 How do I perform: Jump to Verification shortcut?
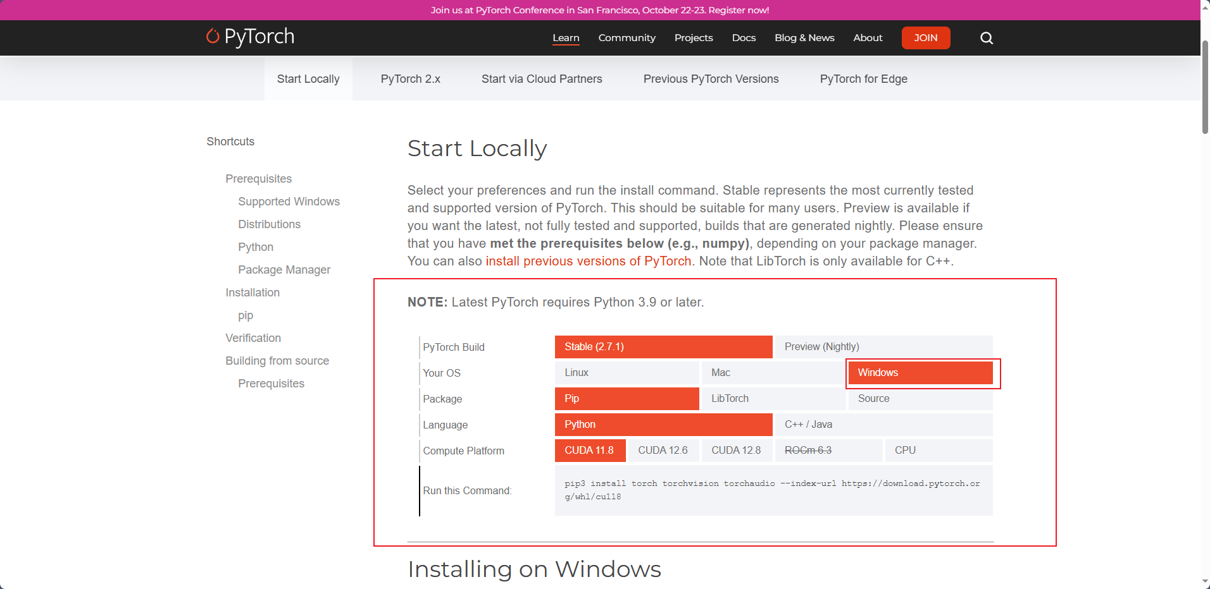pos(253,338)
